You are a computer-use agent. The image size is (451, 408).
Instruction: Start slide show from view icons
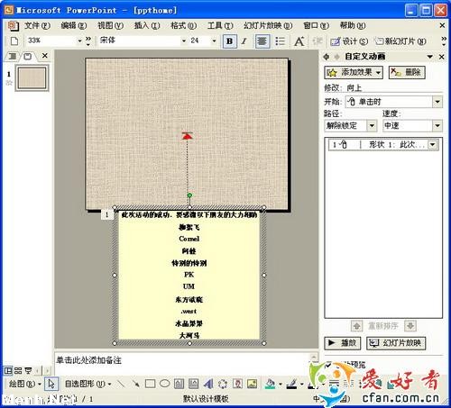(28, 370)
